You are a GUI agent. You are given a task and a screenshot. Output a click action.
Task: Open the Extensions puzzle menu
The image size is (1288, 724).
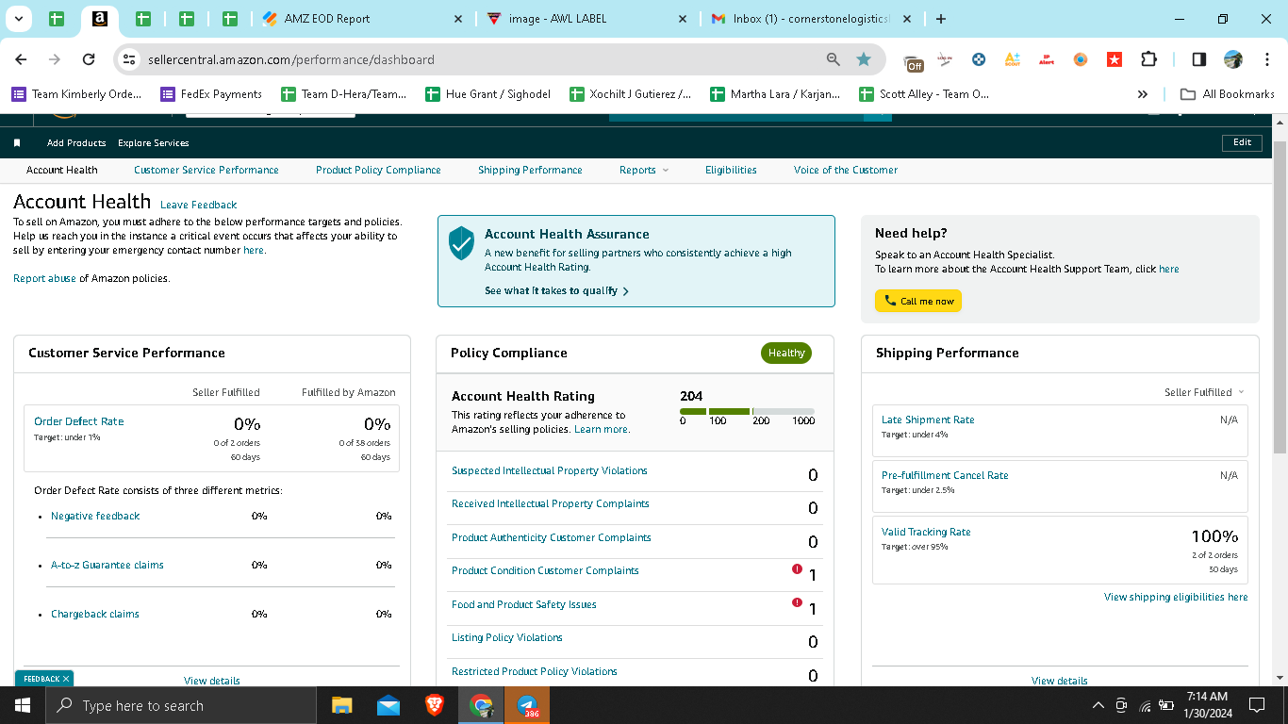coord(1148,59)
